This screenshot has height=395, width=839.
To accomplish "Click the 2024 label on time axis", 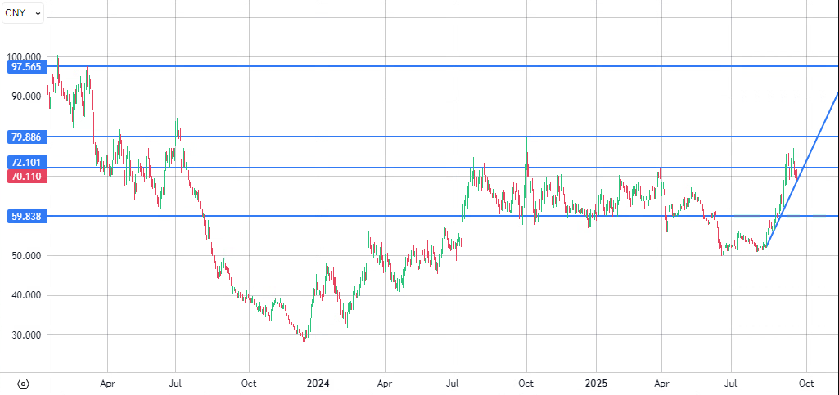I will [318, 382].
